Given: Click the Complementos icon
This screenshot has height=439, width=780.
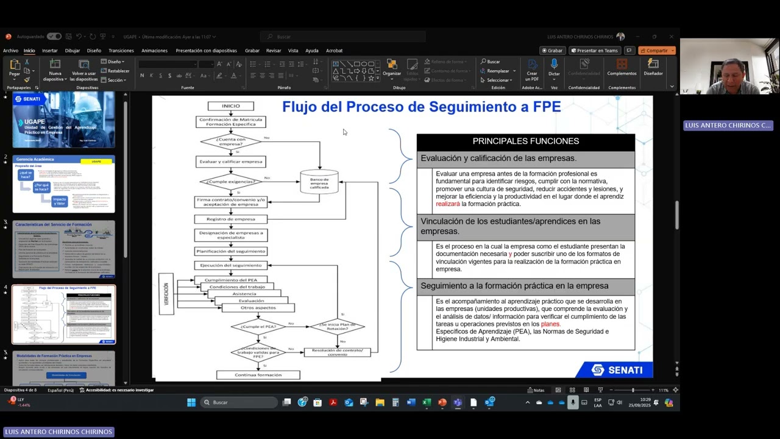Looking at the screenshot, I should tap(622, 64).
